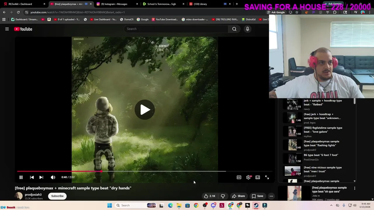Image resolution: width=374 pixels, height=210 pixels.
Task: Pause the video with the pause button
Action: pyautogui.click(x=21, y=177)
